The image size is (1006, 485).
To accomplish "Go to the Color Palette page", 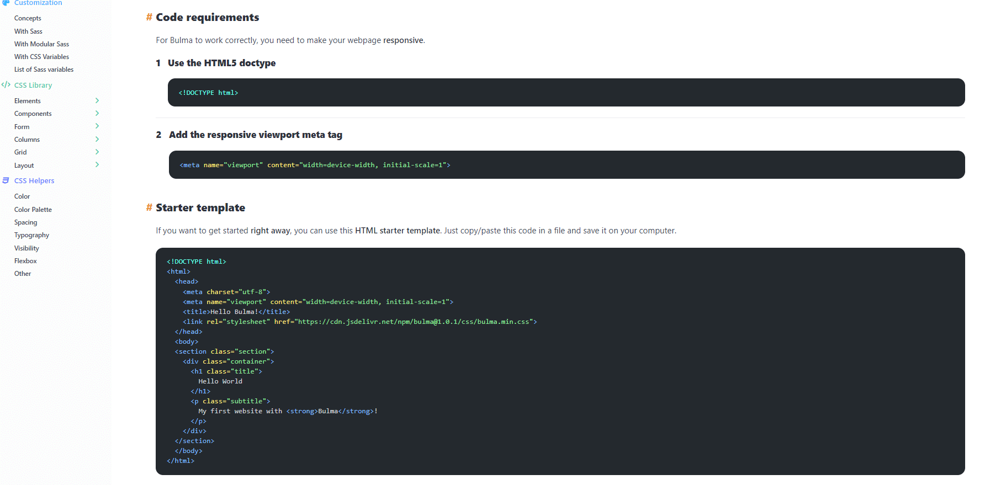I will 33,210.
